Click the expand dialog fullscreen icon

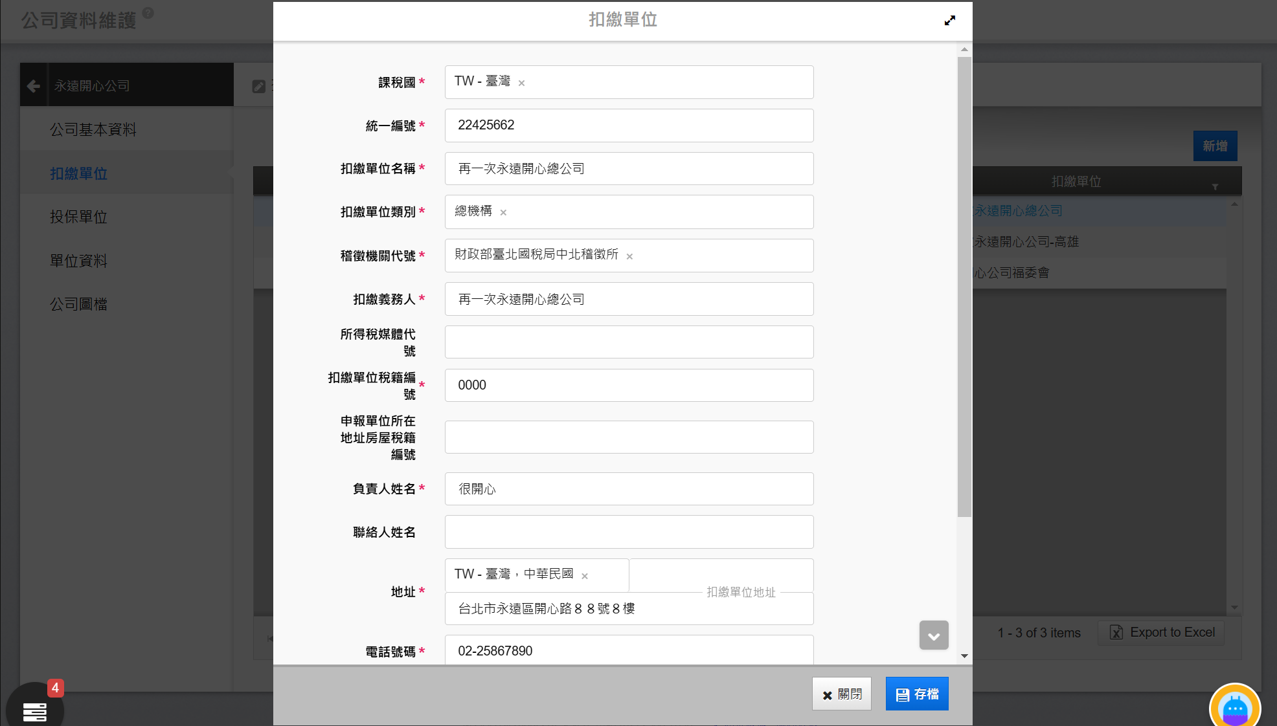pyautogui.click(x=949, y=21)
